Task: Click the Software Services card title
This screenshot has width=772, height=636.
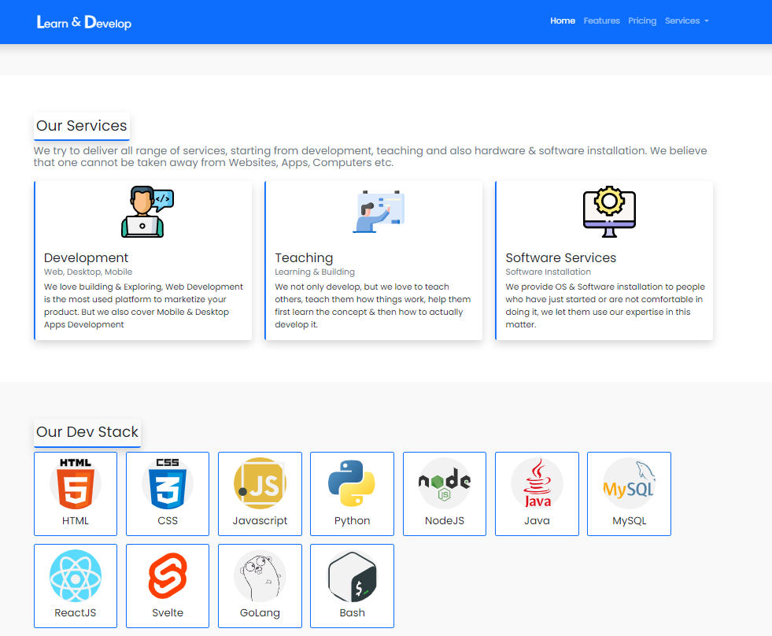Action: click(561, 257)
